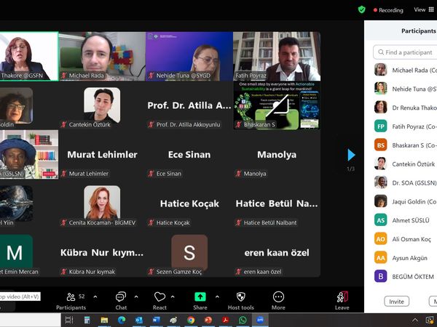Expand React options arrow
The height and width of the screenshot is (327, 437).
[173, 296]
